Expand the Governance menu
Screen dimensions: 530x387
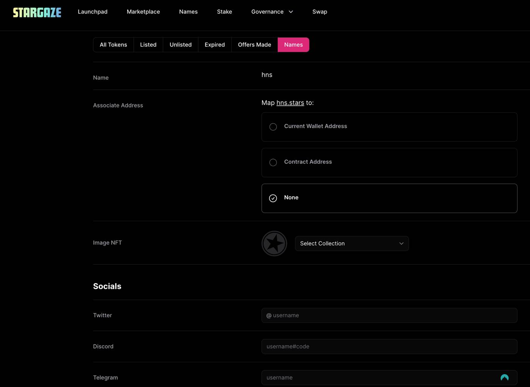click(x=267, y=12)
